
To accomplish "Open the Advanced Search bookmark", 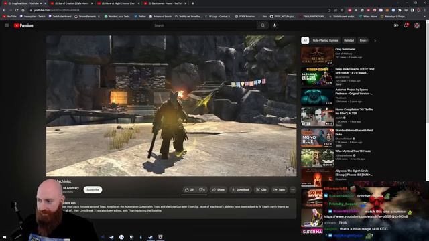I will [x=160, y=16].
